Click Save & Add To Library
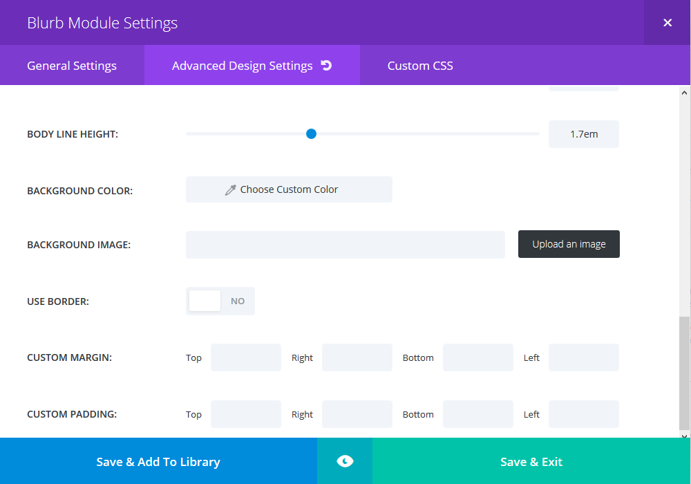Screen dimensions: 691x484 158,461
